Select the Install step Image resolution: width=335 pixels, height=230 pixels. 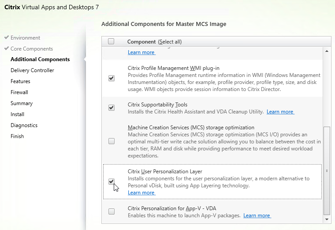[17, 114]
